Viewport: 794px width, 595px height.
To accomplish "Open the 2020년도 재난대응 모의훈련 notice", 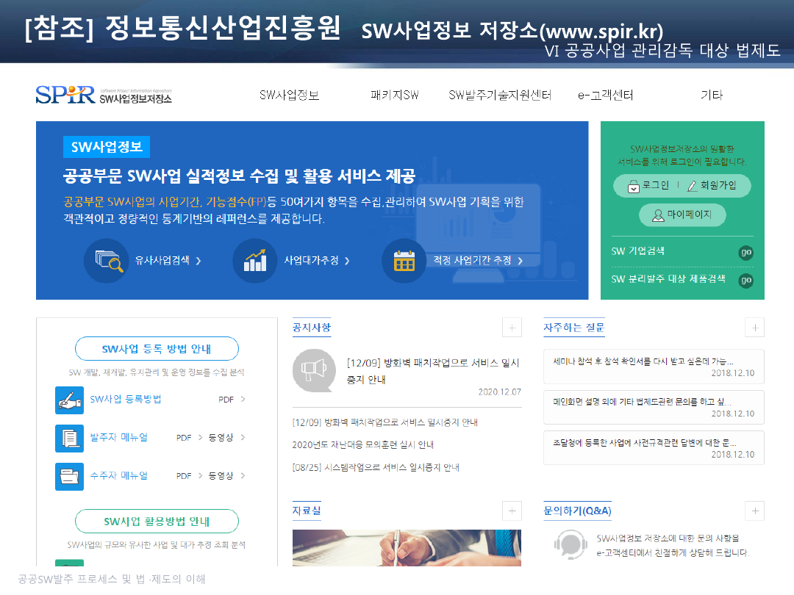I will click(x=363, y=445).
